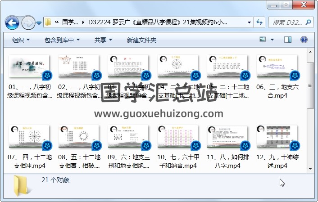Open the recent pages dropdown arrow
Screen dimensions: 318x202
tap(39, 23)
